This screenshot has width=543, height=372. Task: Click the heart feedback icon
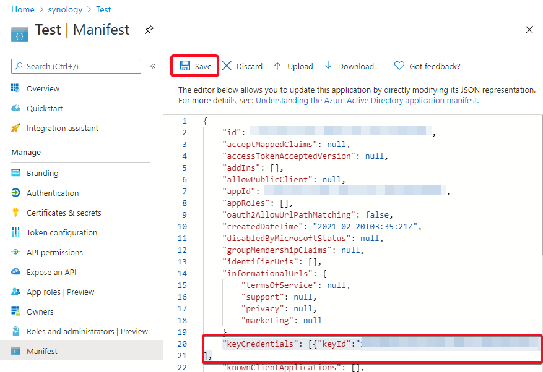pos(399,66)
